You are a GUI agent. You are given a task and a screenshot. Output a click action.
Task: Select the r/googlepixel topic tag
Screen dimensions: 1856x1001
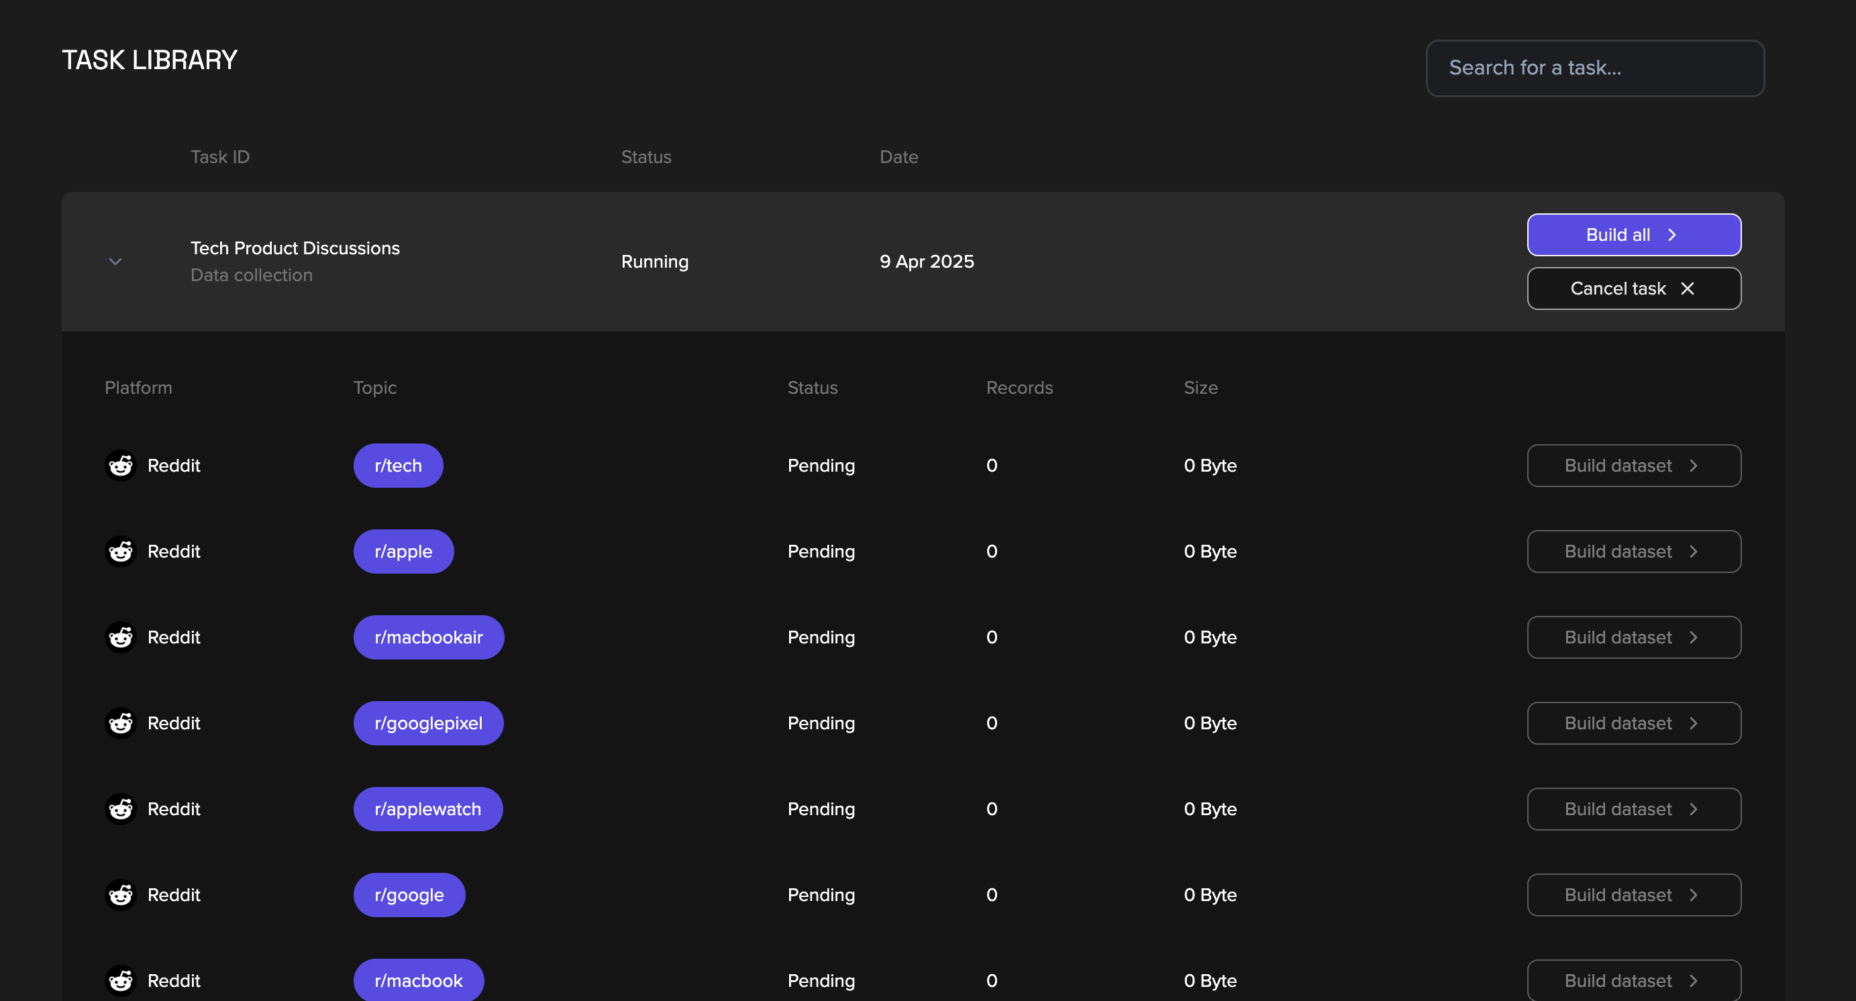(x=428, y=723)
